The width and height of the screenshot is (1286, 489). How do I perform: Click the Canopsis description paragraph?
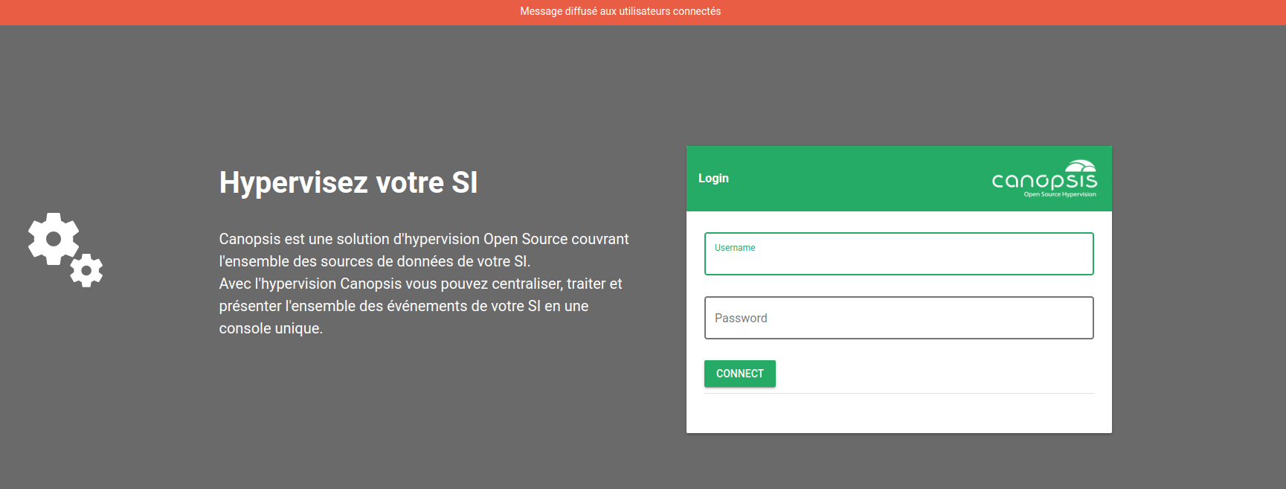424,284
